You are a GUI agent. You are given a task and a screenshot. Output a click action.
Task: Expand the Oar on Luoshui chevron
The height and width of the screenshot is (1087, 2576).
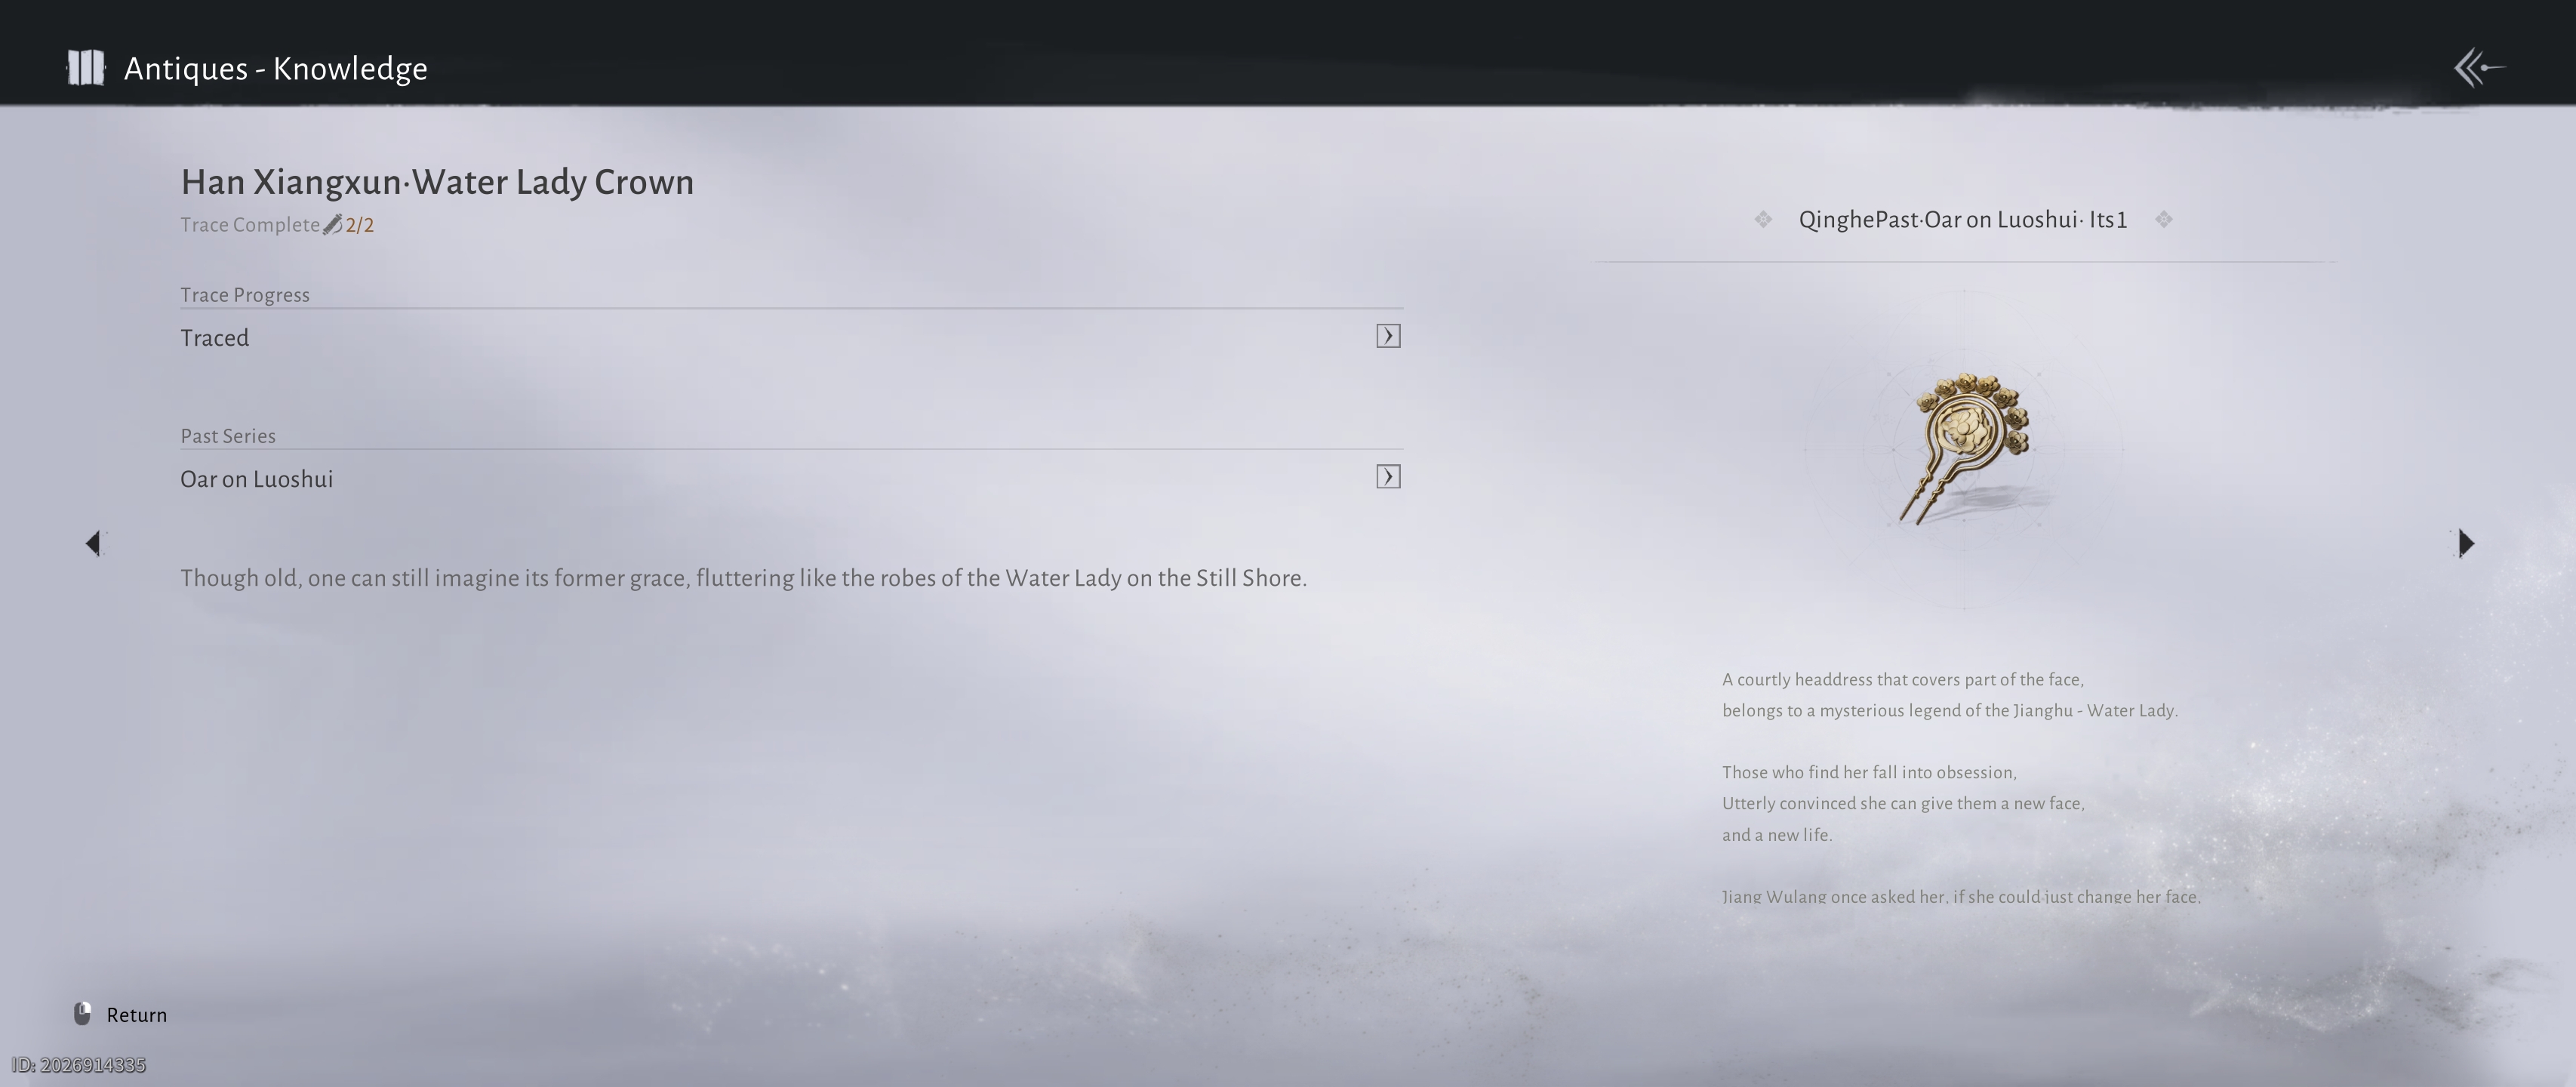(x=1388, y=477)
